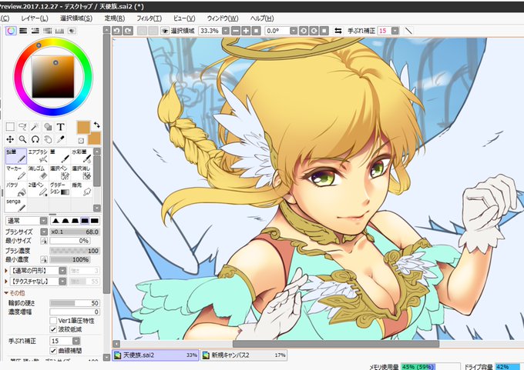Image resolution: width=524 pixels, height=370 pixels.
Task: Select the エアブラシ airbrush tool
Action: point(38,156)
